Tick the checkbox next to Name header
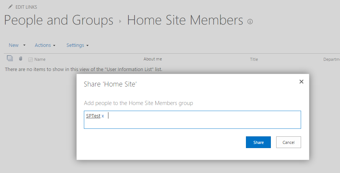The height and width of the screenshot is (173, 340). 31,59
